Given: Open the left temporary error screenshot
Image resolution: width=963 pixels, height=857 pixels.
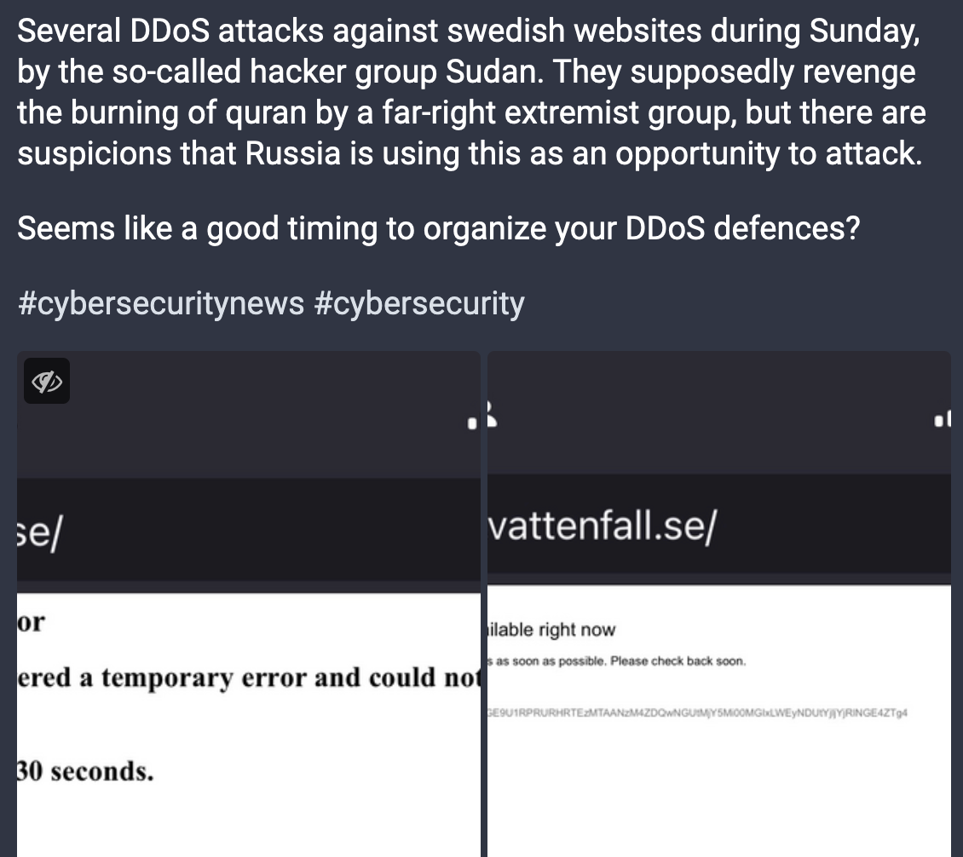Looking at the screenshot, I should pyautogui.click(x=249, y=604).
